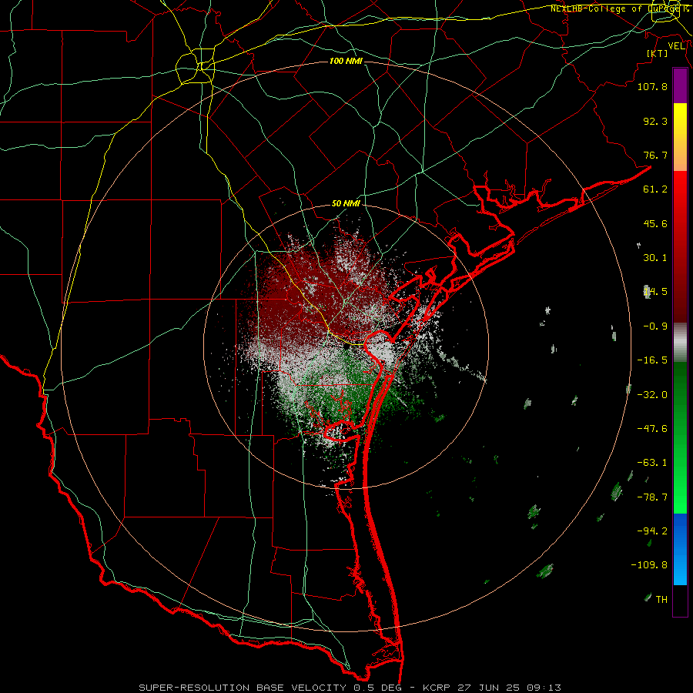Click the -94.2 velocity scale value
This screenshot has width=693, height=693.
click(652, 531)
